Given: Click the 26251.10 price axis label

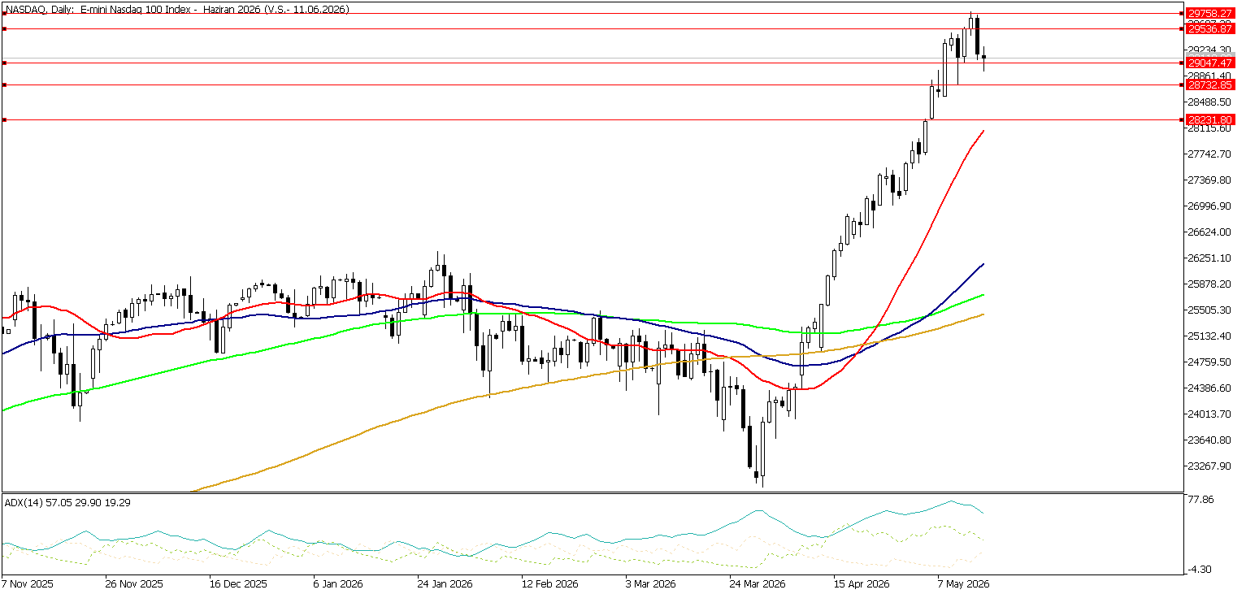Looking at the screenshot, I should click(x=1211, y=258).
